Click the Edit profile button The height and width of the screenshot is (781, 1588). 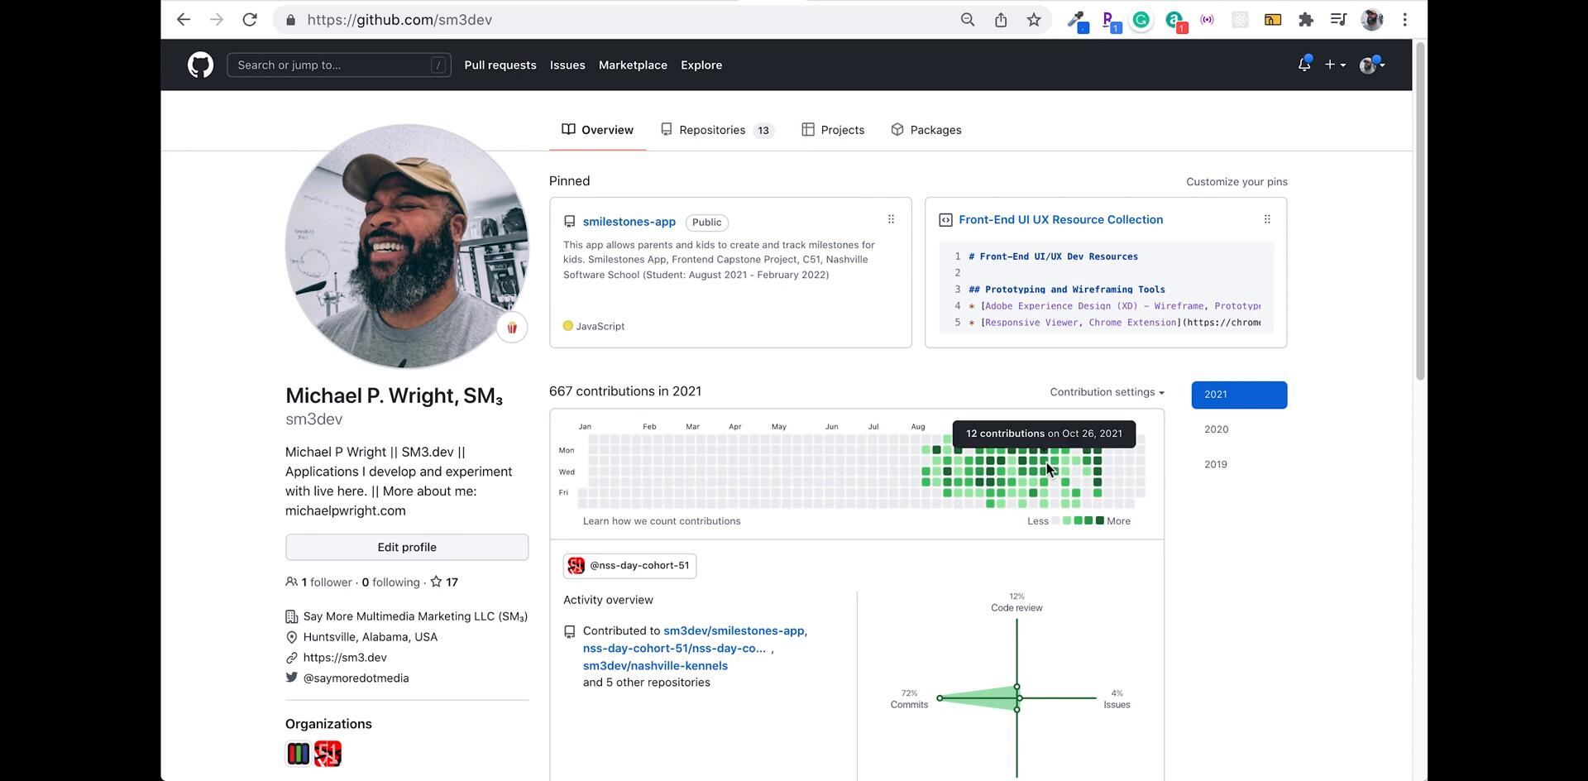(x=407, y=547)
